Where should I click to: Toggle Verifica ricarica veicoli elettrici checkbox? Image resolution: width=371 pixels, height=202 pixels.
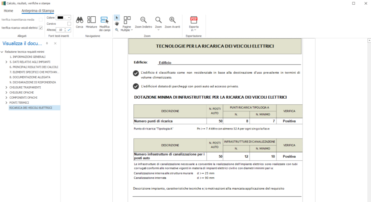[x=41, y=28]
